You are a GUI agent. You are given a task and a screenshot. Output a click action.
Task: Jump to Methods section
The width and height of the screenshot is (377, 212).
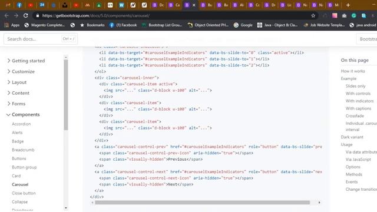pos(353,174)
